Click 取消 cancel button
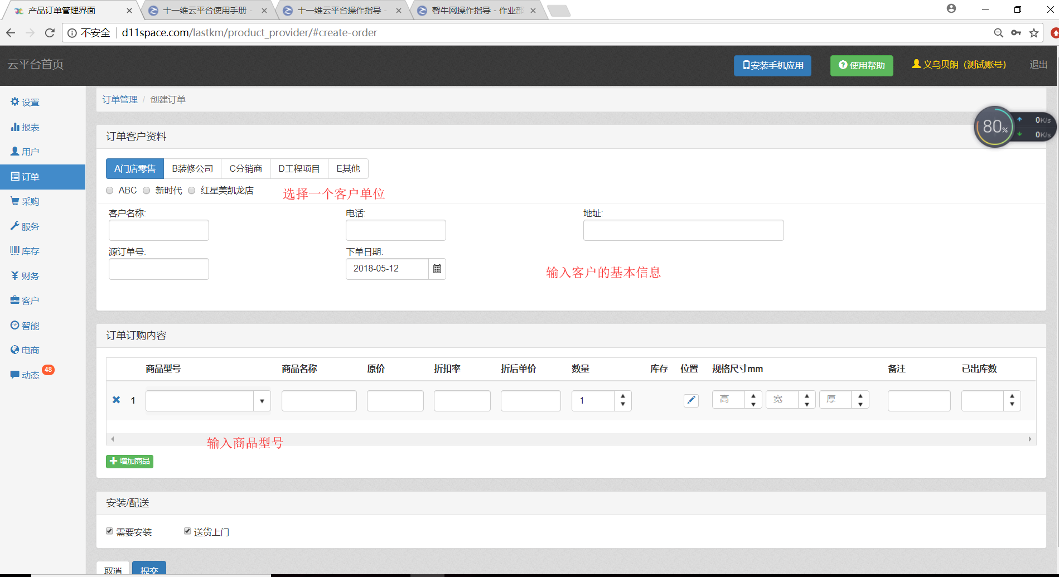Screen dimensions: 1059x577 point(113,569)
